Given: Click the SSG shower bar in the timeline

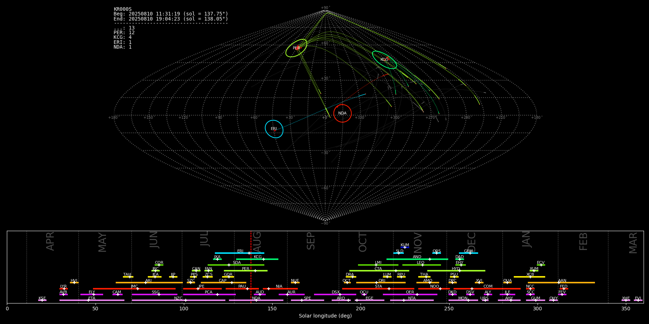Looking at the screenshot, I should tap(155, 294).
